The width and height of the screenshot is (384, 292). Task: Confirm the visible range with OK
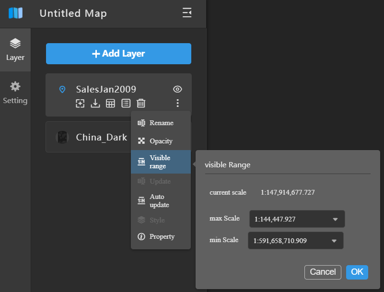357,272
